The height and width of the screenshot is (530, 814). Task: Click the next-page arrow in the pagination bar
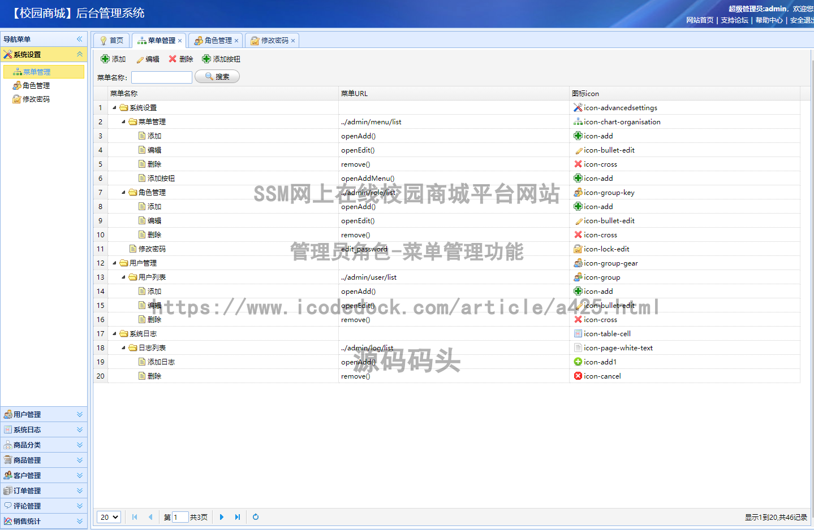coord(221,517)
